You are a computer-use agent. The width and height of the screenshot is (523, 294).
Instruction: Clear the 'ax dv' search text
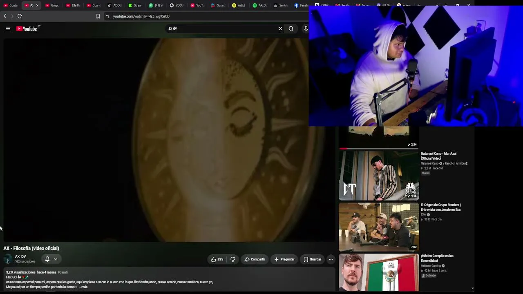tap(280, 29)
